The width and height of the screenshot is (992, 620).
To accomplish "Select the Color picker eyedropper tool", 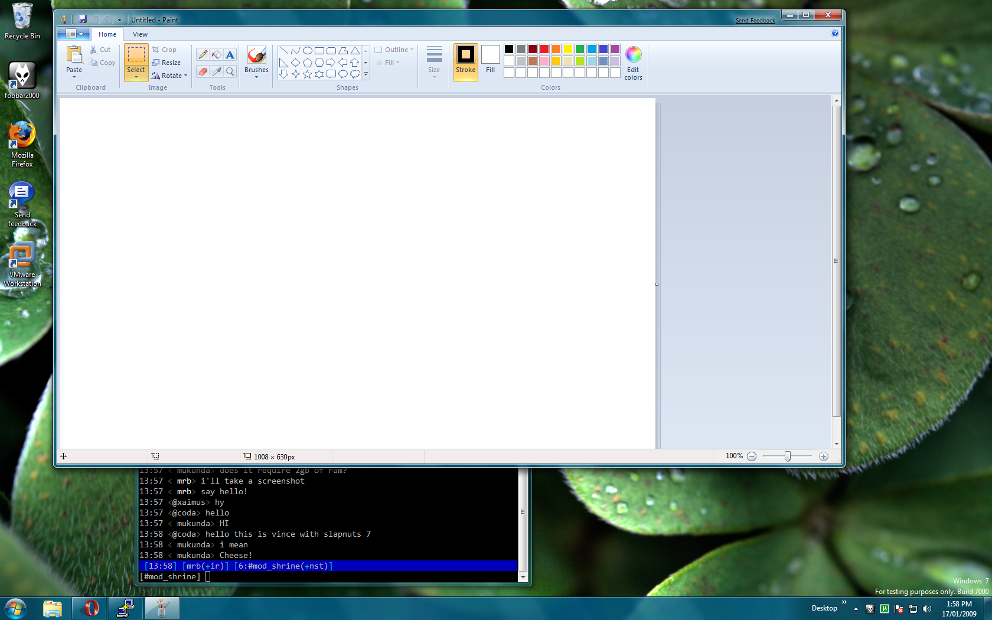I will [217, 71].
